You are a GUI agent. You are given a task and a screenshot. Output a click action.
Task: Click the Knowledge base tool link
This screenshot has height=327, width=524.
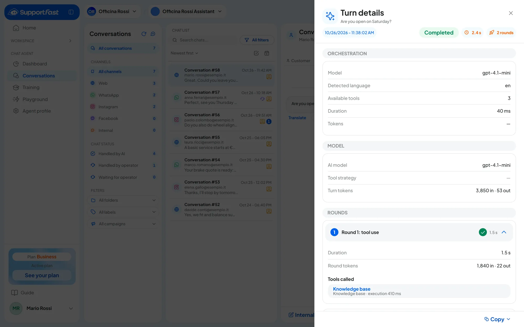[352, 289]
